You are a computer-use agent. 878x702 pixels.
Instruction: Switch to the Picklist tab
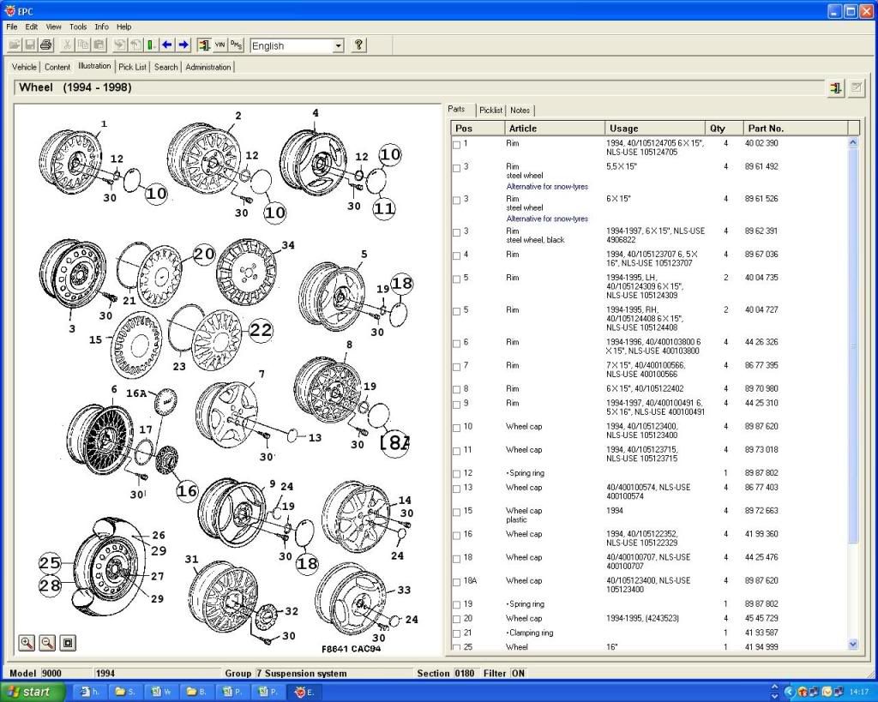pos(490,110)
